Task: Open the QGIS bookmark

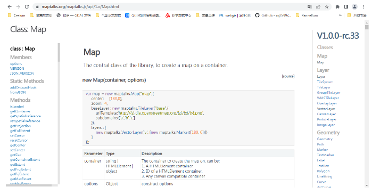Action: (x=144, y=15)
